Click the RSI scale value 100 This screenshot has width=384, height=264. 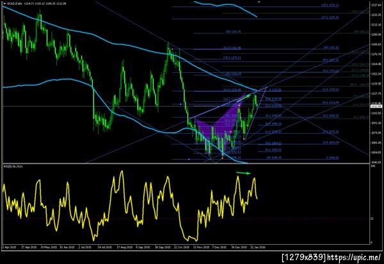372,166
